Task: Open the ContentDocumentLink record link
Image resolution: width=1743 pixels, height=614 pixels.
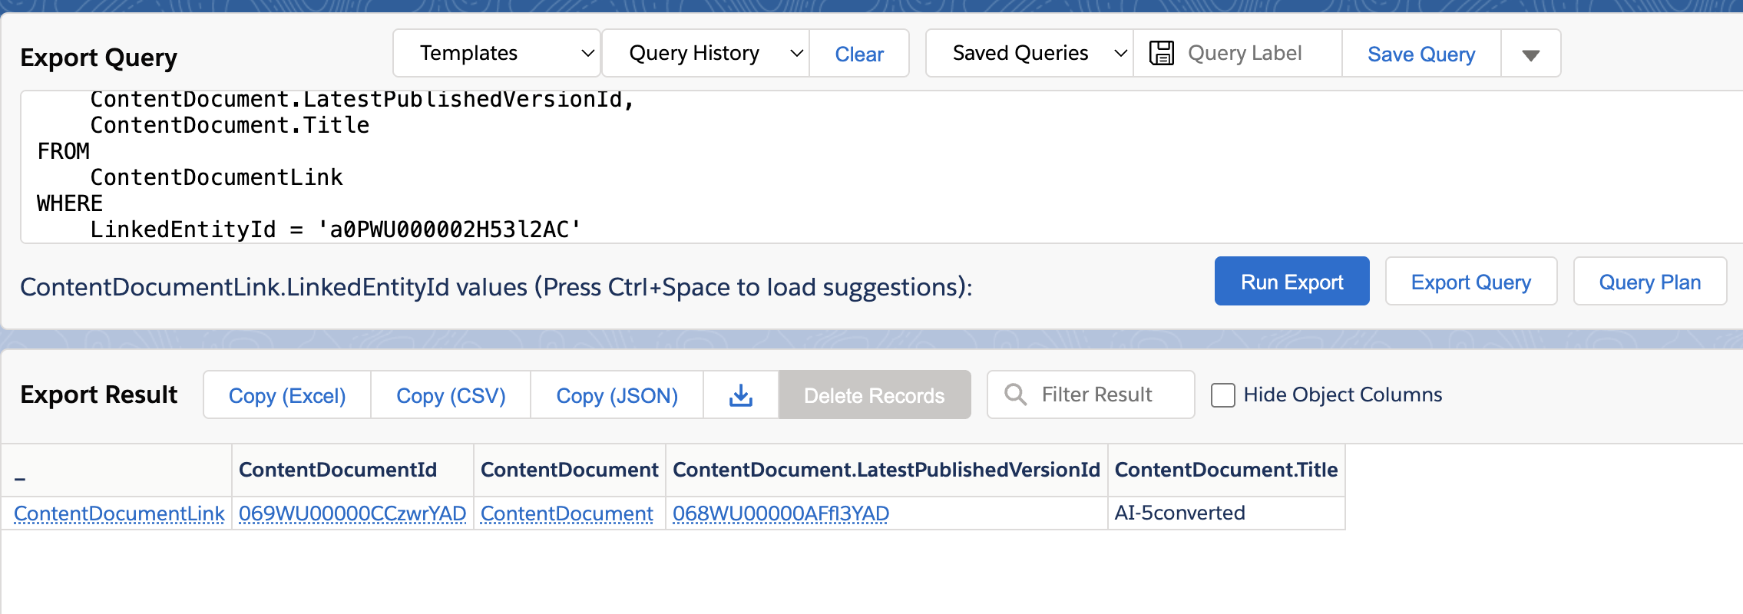Action: (x=119, y=513)
